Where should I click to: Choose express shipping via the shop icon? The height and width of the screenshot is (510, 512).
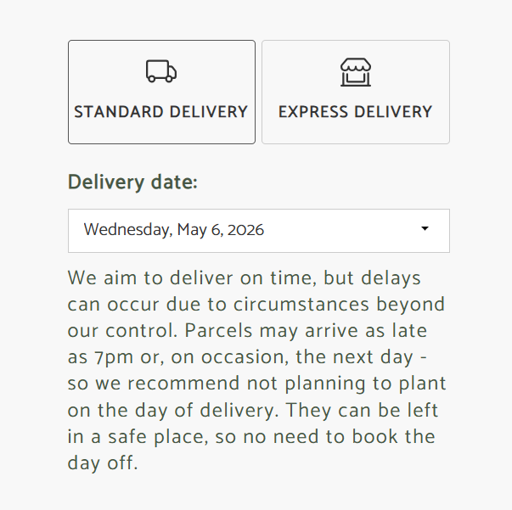point(355,72)
